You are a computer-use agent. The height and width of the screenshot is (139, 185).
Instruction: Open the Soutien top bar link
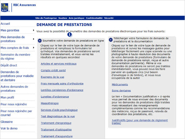point(63,18)
